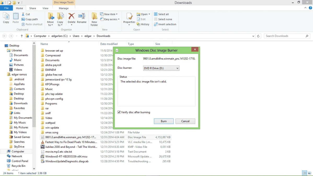The width and height of the screenshot is (313, 176).
Task: Click the navigation pane scrollbar down arrow
Action: pyautogui.click(x=34, y=169)
